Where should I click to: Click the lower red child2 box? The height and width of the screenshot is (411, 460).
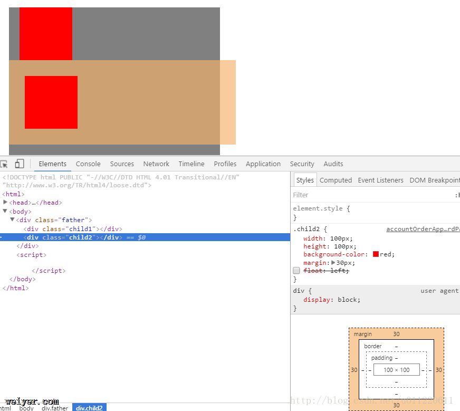pos(51,102)
